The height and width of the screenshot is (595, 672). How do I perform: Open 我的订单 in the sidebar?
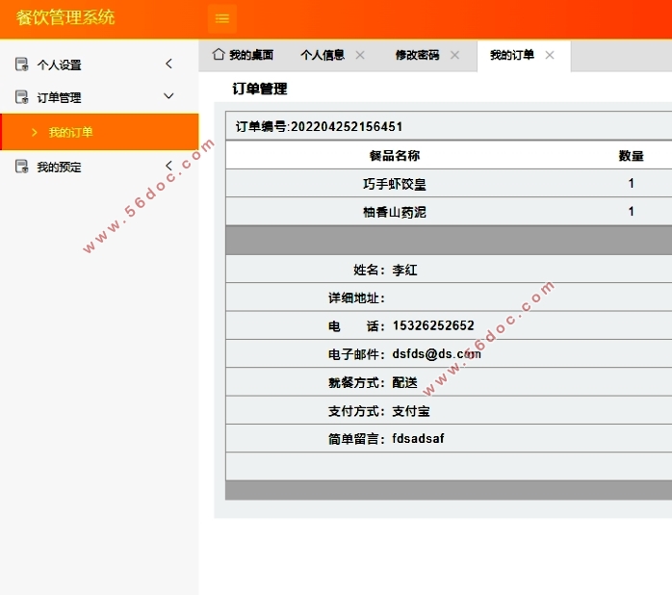(99, 132)
